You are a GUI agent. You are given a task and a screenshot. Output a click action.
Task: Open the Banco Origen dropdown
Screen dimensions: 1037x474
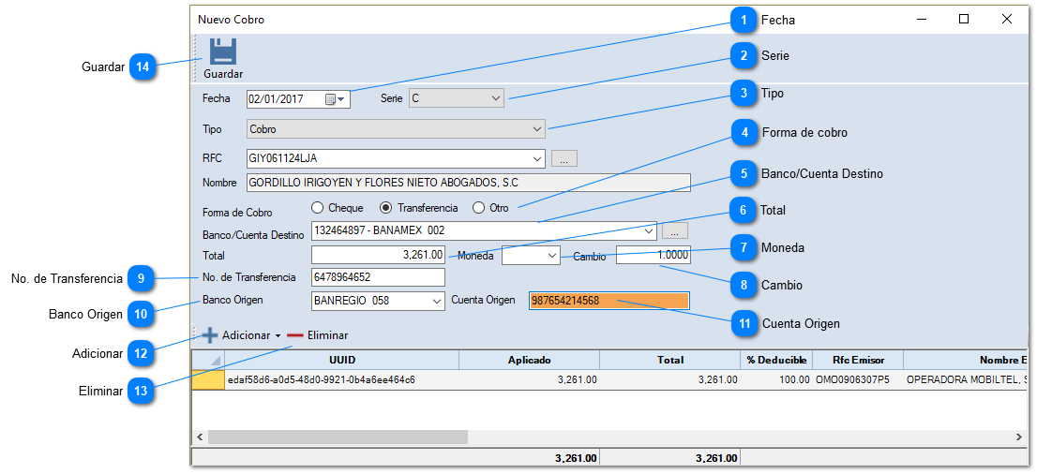click(436, 301)
